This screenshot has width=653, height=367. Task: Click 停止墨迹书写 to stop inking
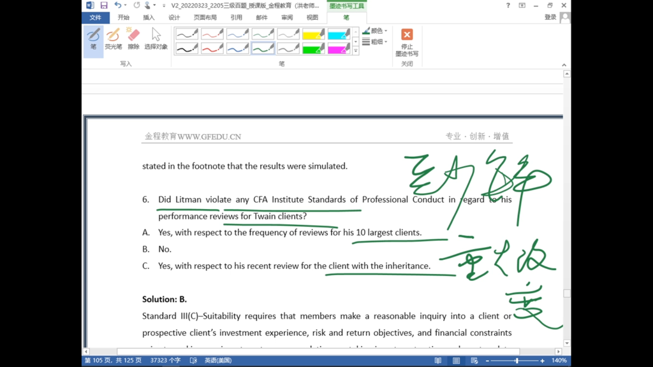pyautogui.click(x=407, y=42)
